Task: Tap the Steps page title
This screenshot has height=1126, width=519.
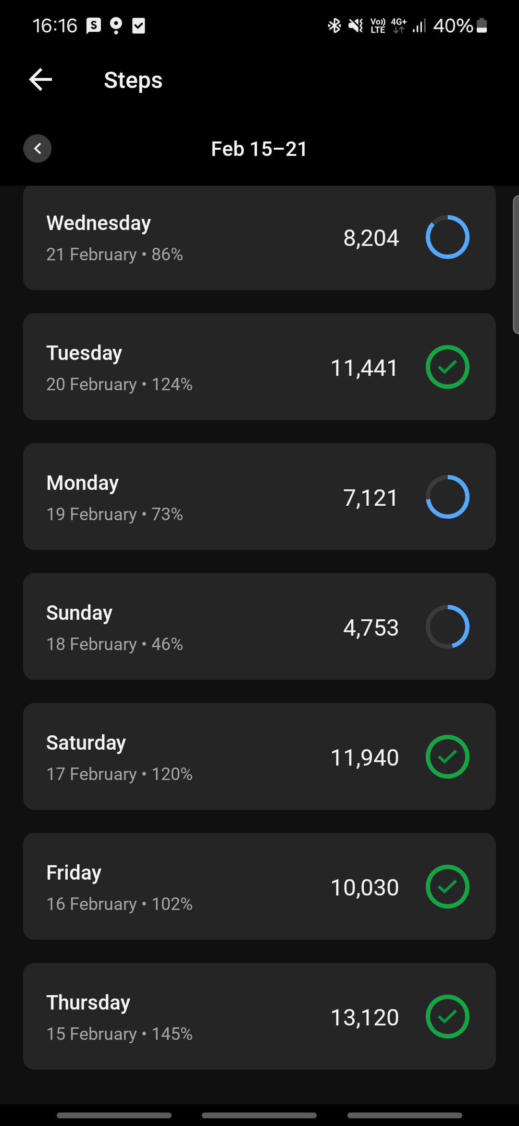Action: [x=133, y=80]
